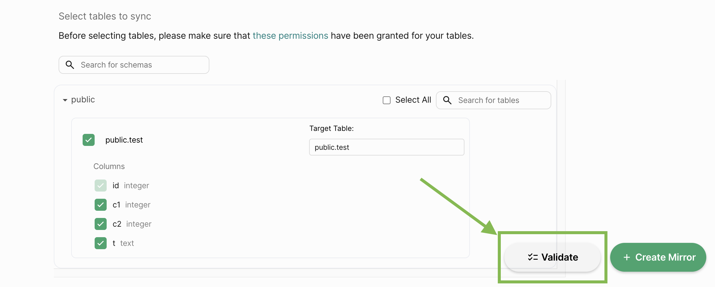Click the Validate button
The width and height of the screenshot is (715, 287).
point(552,257)
